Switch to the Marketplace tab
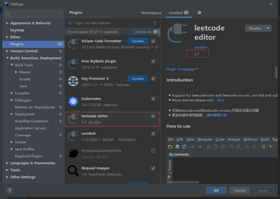The image size is (280, 199). (151, 13)
